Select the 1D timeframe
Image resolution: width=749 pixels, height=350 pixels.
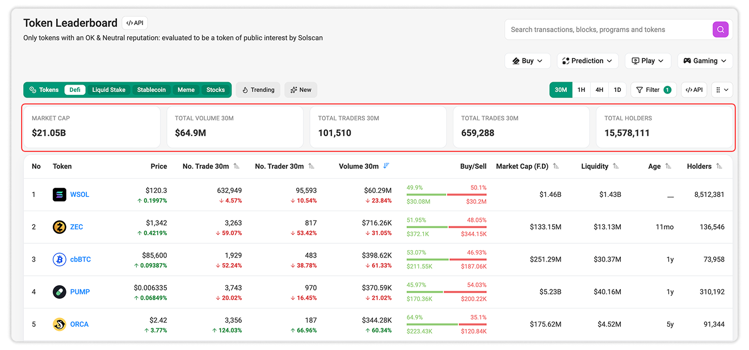pyautogui.click(x=617, y=90)
